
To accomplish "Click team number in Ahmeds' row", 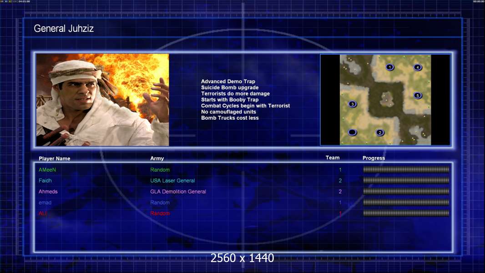I will (340, 192).
